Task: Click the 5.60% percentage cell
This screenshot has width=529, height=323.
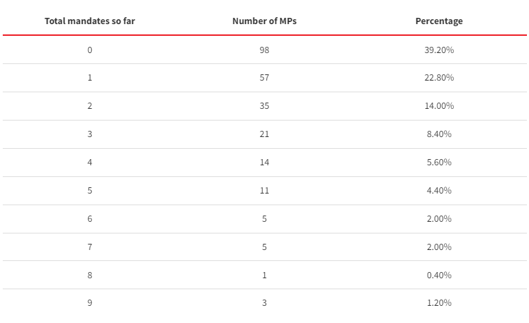Action: (439, 163)
